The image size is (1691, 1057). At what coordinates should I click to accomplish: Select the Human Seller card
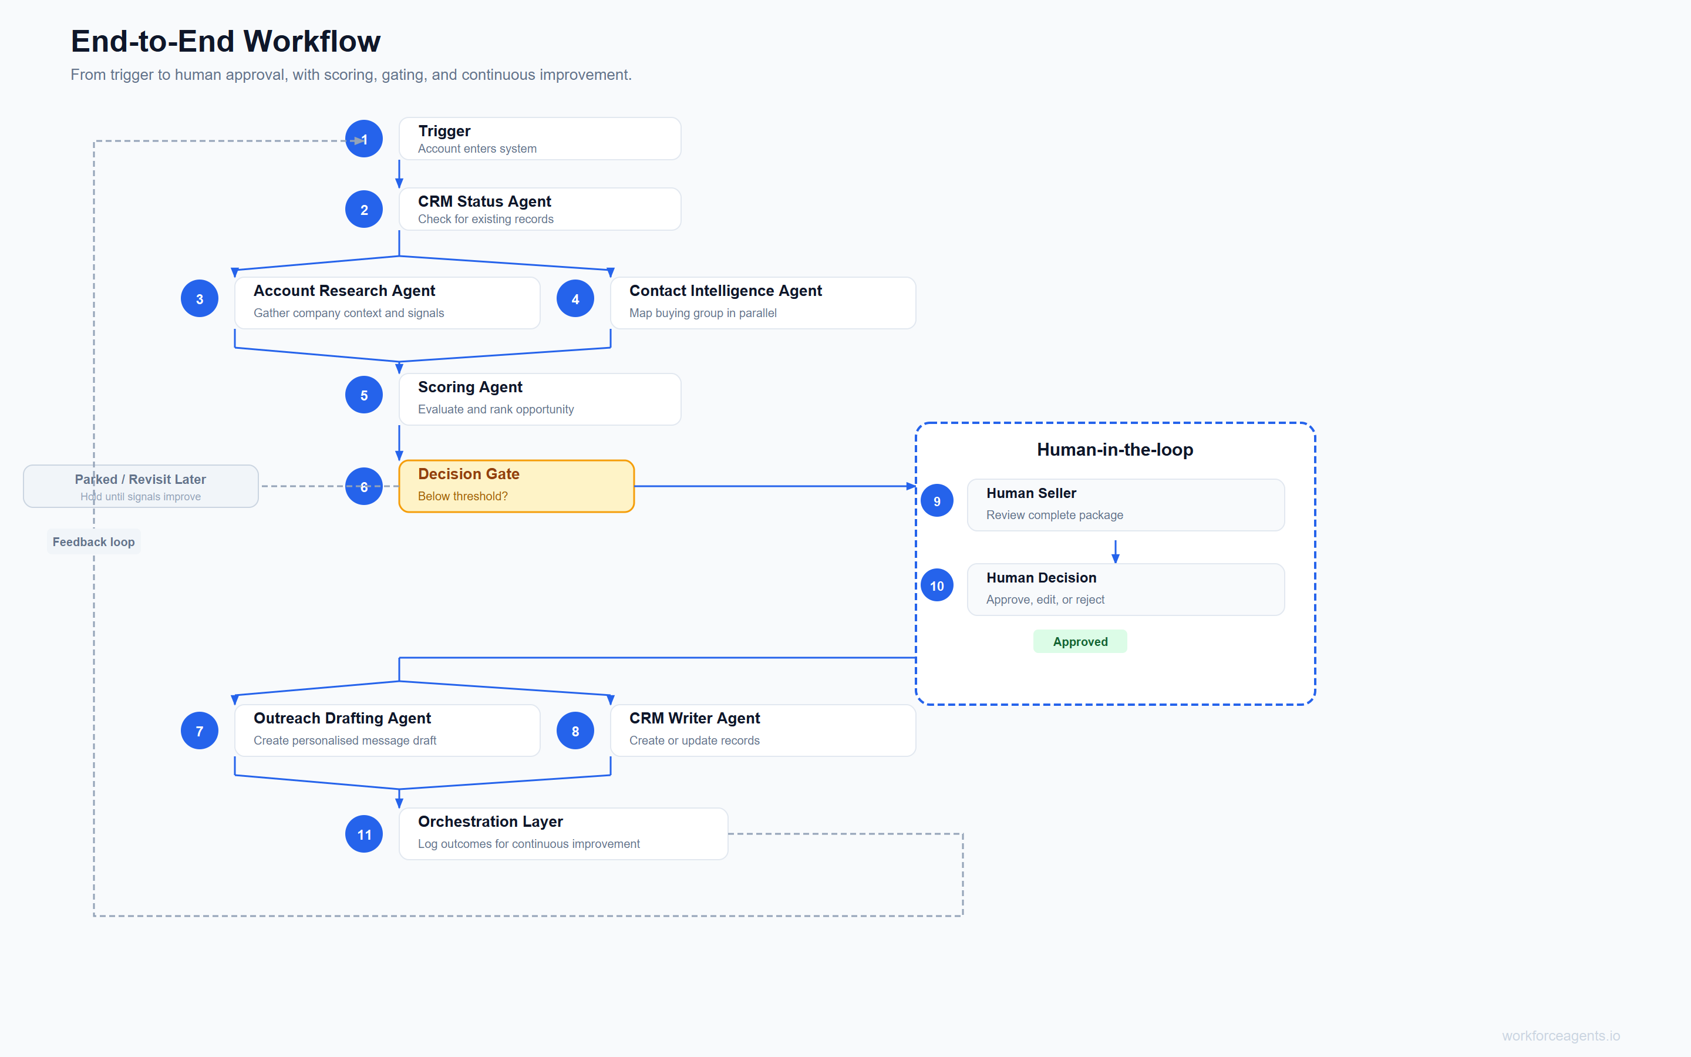tap(1125, 504)
